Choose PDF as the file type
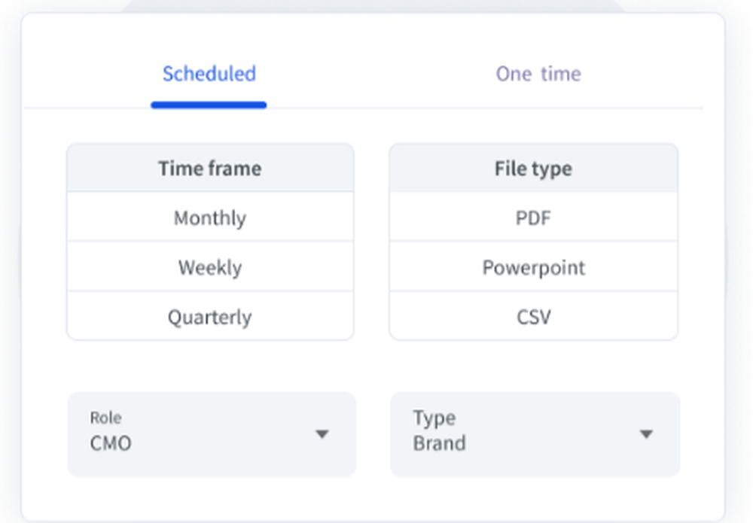753x523 pixels. point(534,217)
